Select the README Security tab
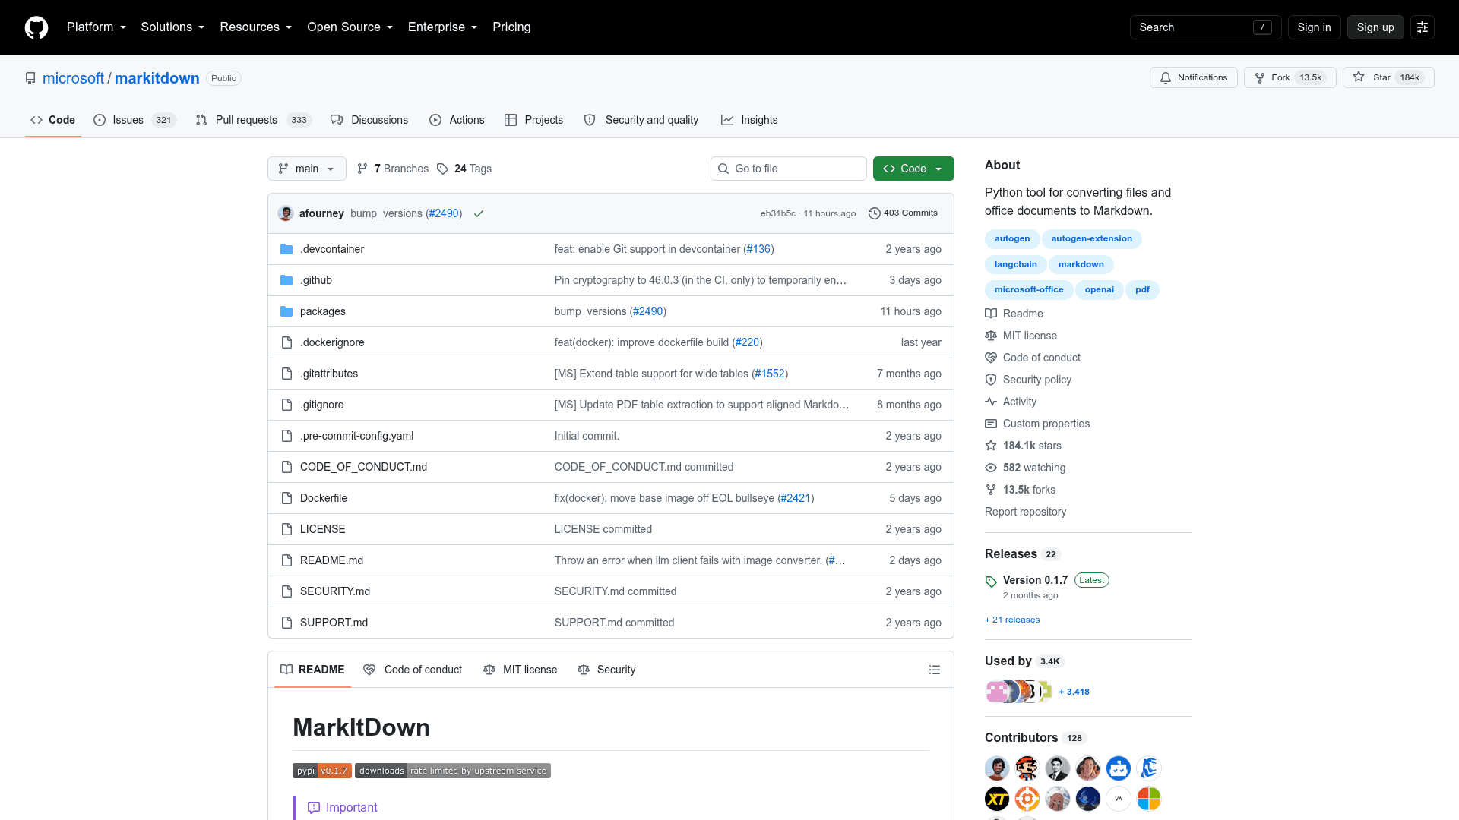1459x820 pixels. coord(606,670)
